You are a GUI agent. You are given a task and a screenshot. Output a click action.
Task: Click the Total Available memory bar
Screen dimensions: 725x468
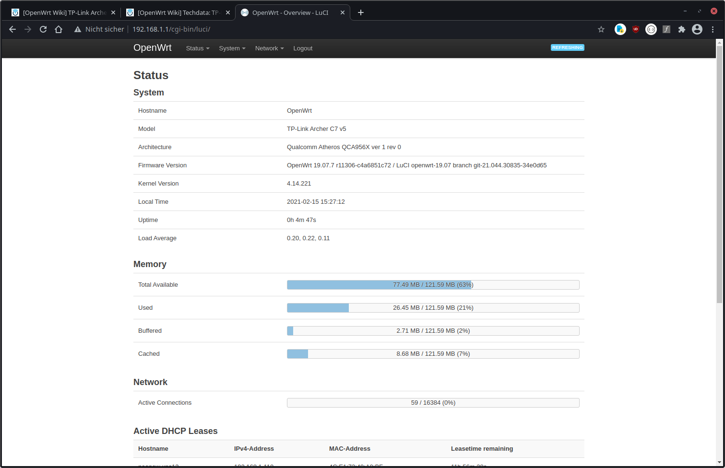point(433,285)
